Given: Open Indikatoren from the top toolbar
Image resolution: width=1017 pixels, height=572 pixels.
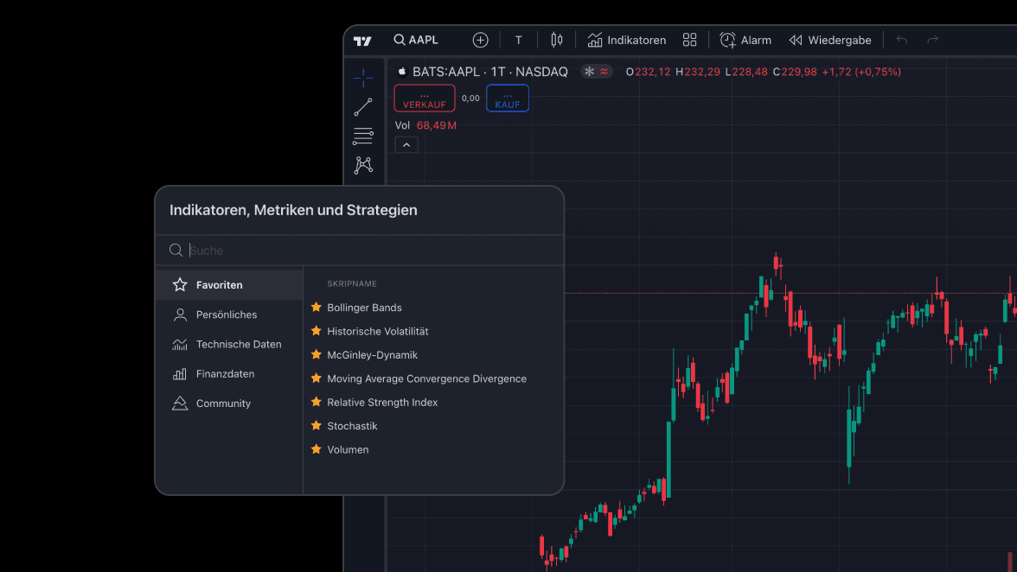Looking at the screenshot, I should coord(626,40).
